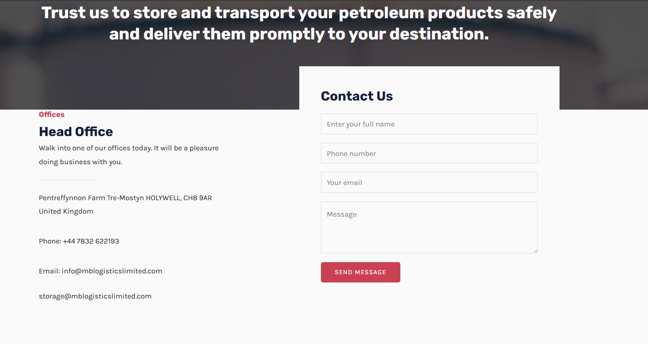Image resolution: width=648 pixels, height=344 pixels.
Task: Click the storage@mblogisticslimited.com email address
Action: tap(95, 296)
